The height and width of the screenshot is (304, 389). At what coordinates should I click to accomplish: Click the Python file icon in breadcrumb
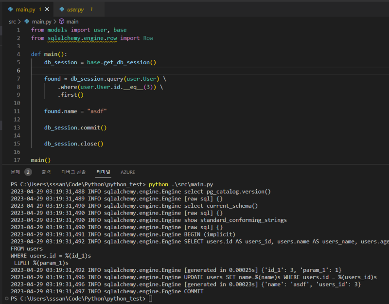27,21
